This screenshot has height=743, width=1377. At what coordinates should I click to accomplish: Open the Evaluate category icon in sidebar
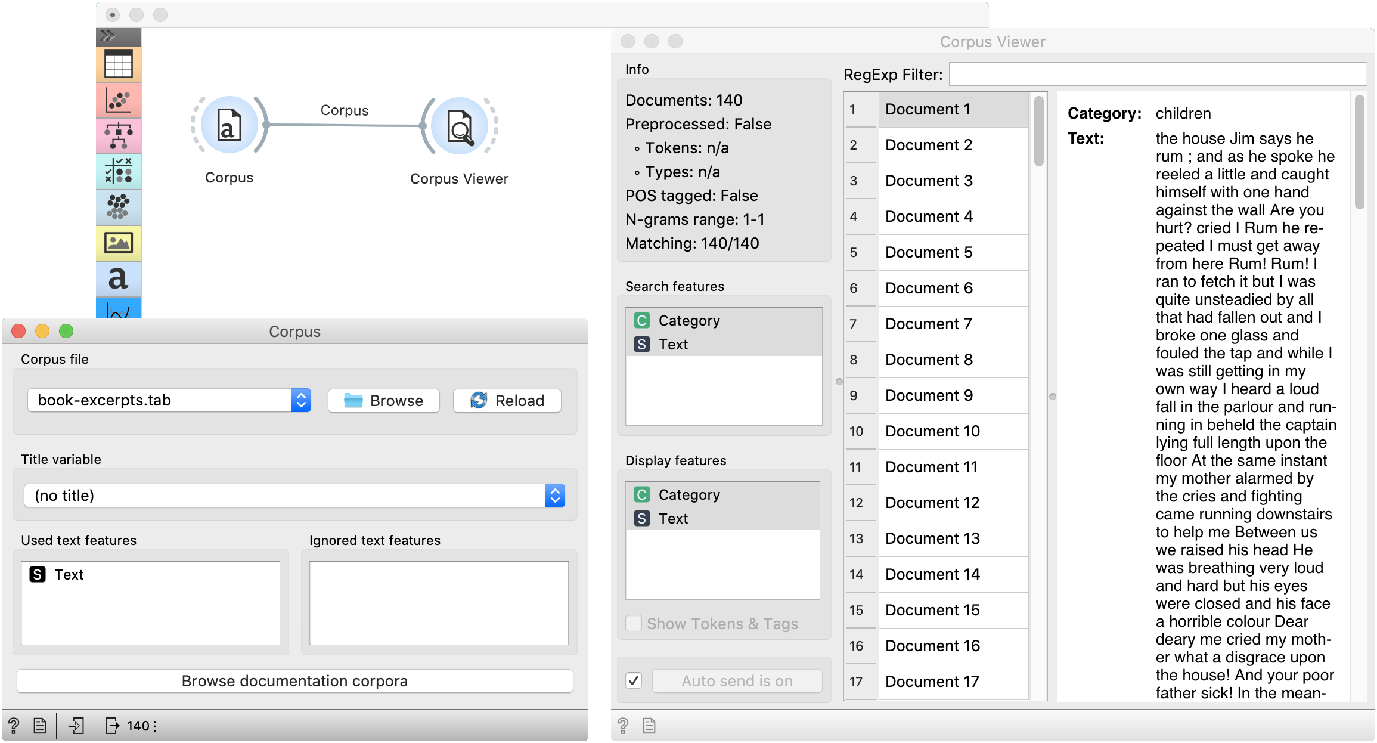(118, 171)
